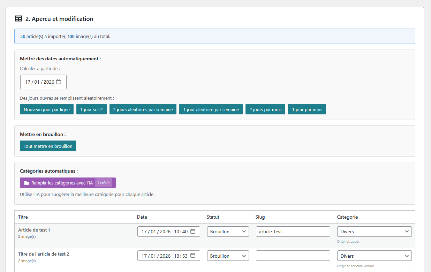Select '1 jour aleatoire par semaine' option

click(x=211, y=109)
